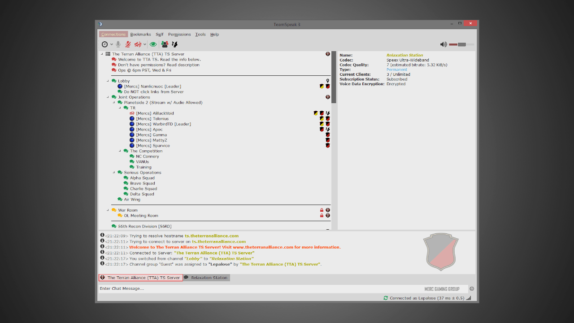574x323 pixels.
Task: Open the contacts manager people icon
Action: 165,44
